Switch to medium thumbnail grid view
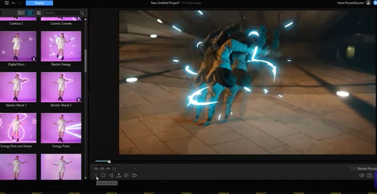The height and width of the screenshot is (194, 377). [x=30, y=13]
